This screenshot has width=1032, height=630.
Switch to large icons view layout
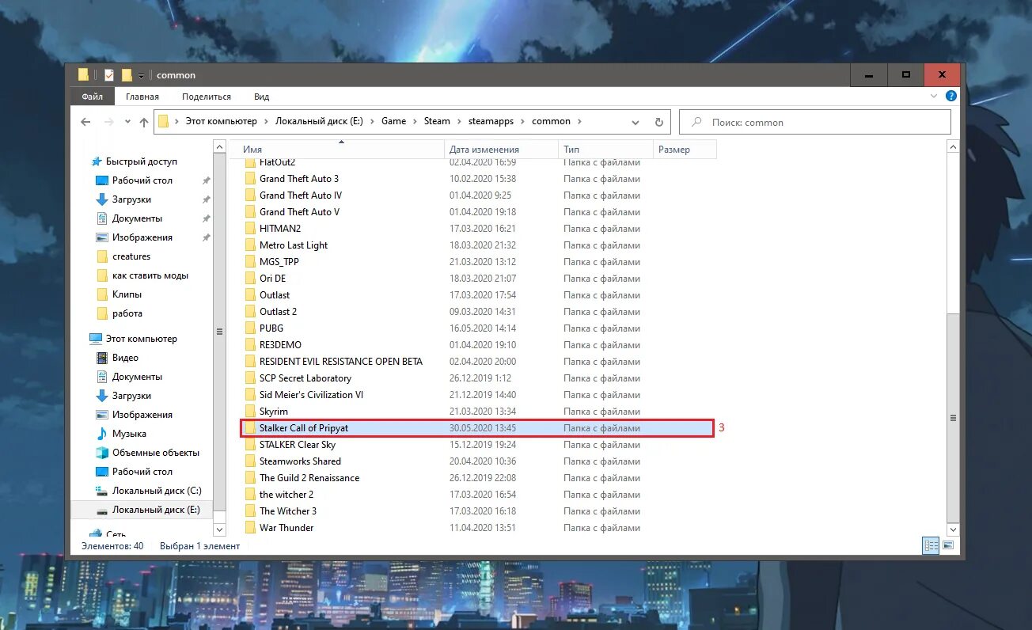click(x=948, y=545)
